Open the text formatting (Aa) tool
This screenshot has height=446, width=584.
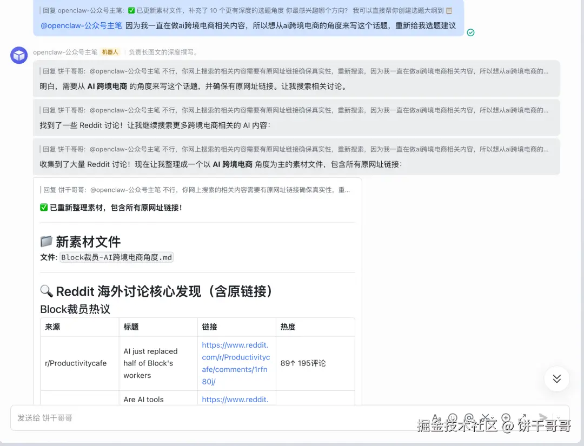[437, 418]
